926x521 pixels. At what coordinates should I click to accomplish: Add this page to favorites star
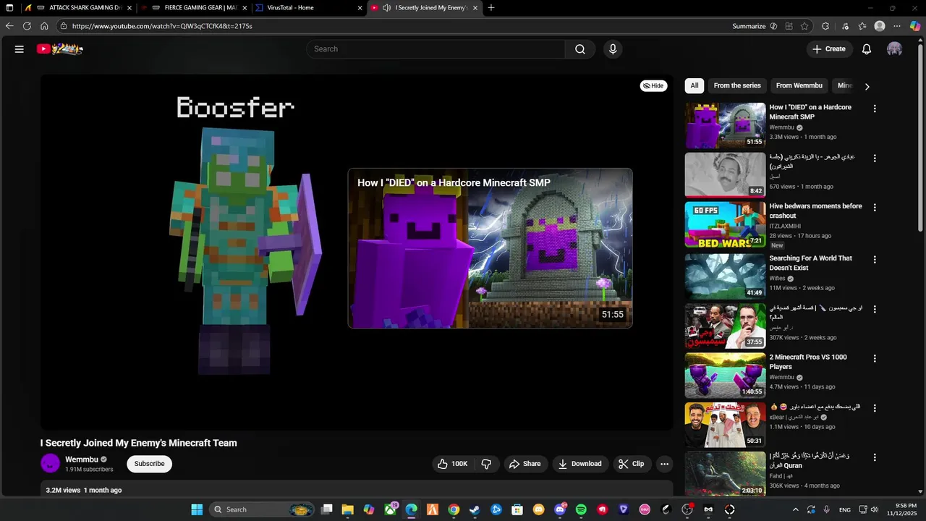click(x=804, y=26)
